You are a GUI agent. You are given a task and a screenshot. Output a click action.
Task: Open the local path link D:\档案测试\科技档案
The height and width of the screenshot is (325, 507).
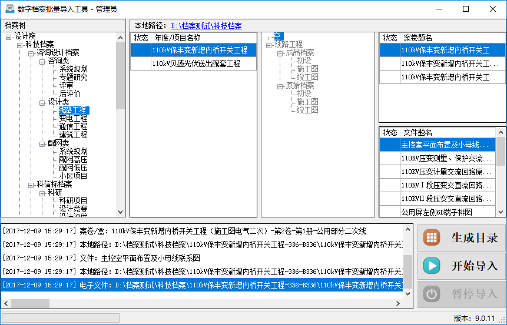coord(206,26)
